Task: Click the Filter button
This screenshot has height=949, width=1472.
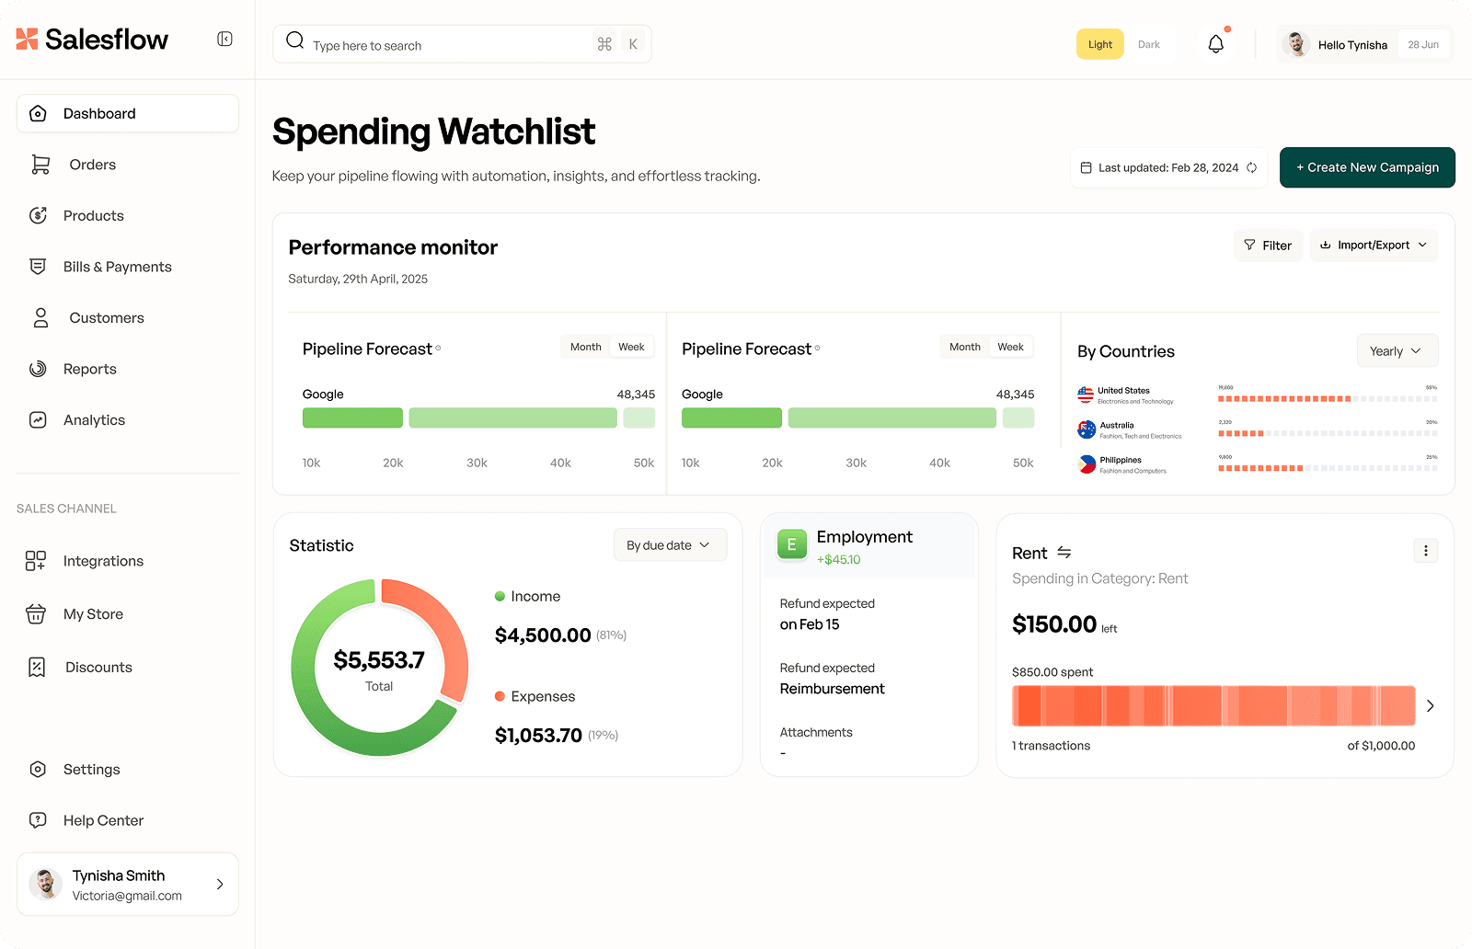Action: [1268, 245]
